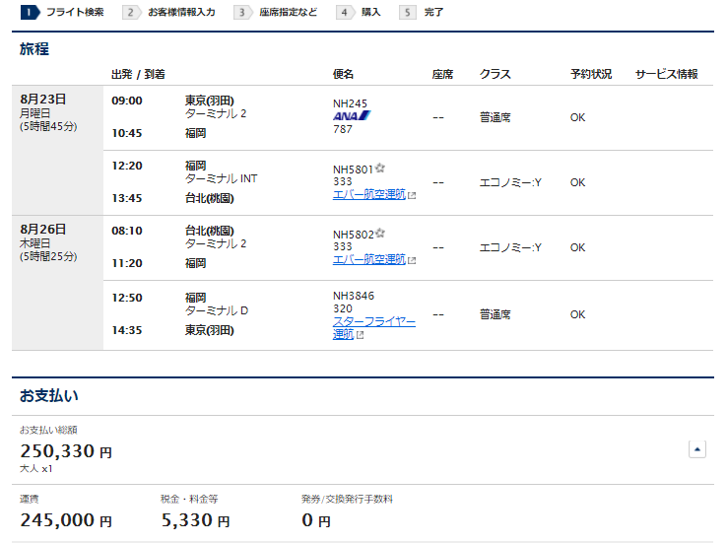The height and width of the screenshot is (543, 726).
Task: Collapse the payment total details arrow
Action: [697, 449]
